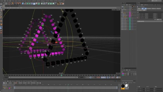
Task: Open the ヘルプ menu at end of menu bar
Action: (63, 1)
